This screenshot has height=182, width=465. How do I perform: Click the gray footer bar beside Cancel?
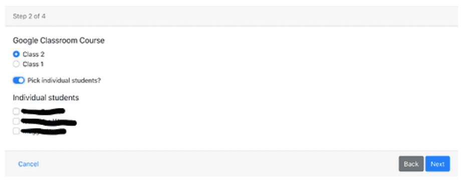coord(207,163)
